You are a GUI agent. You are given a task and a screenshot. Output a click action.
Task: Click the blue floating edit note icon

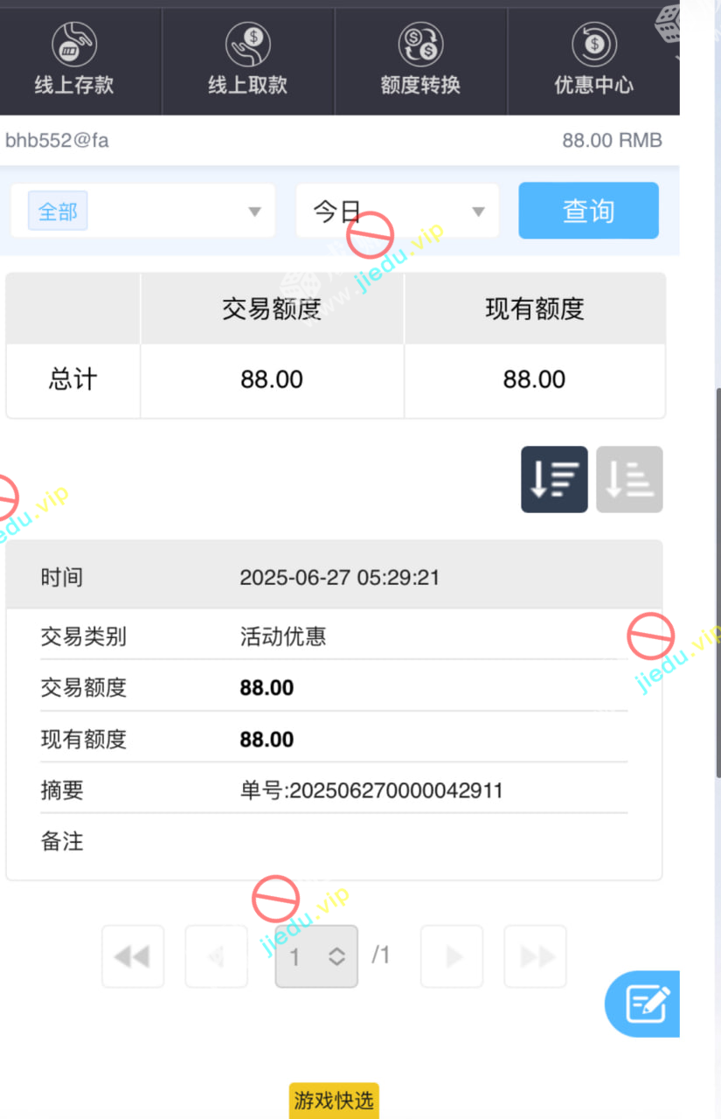[x=643, y=1004]
